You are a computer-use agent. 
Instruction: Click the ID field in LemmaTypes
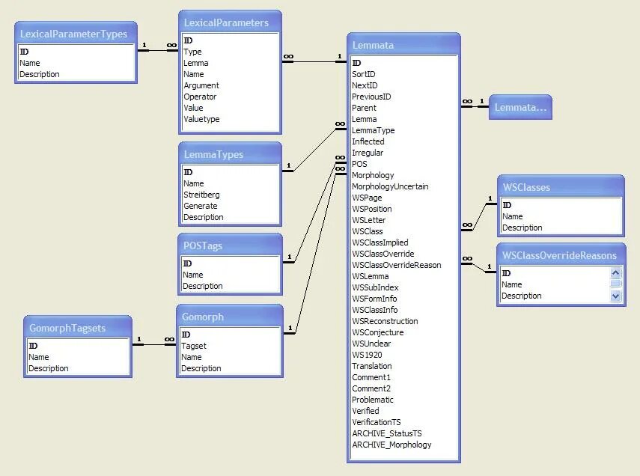pos(231,172)
